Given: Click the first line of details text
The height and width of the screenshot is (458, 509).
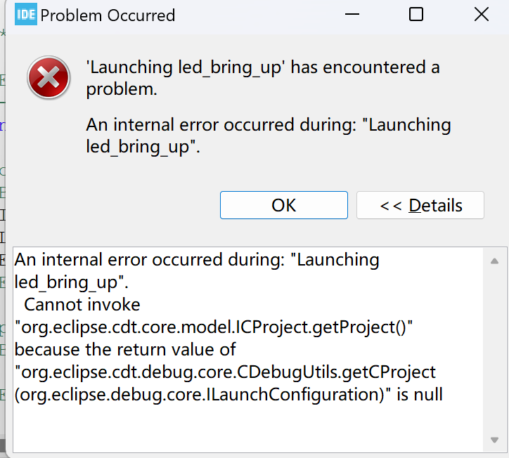Looking at the screenshot, I should coord(197,260).
